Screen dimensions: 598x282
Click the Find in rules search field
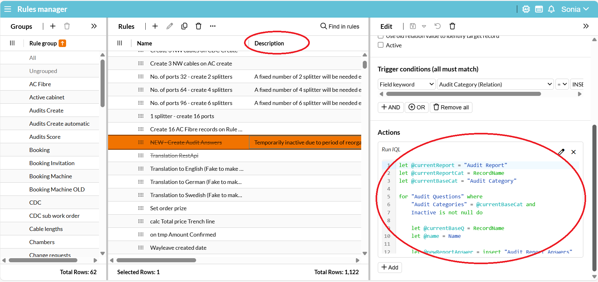(340, 27)
